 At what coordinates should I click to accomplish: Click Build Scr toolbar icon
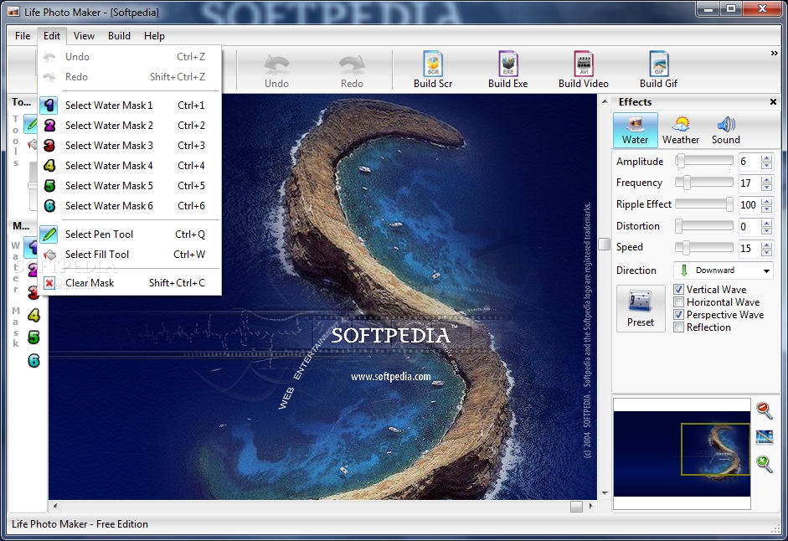pyautogui.click(x=433, y=70)
